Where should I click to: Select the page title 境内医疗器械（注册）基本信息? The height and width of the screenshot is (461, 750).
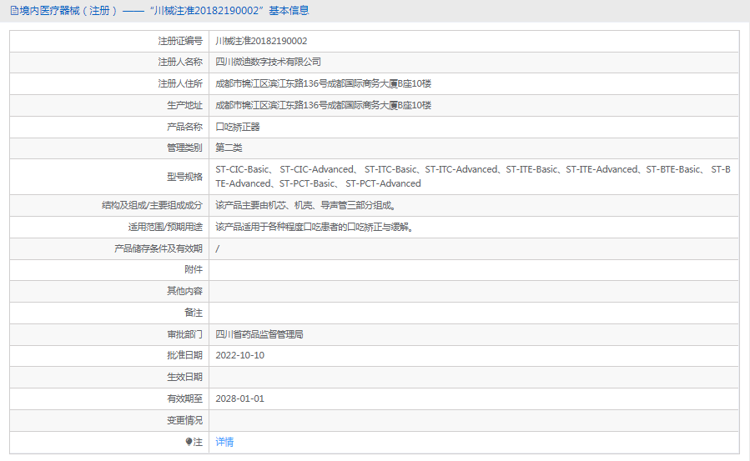[164, 11]
